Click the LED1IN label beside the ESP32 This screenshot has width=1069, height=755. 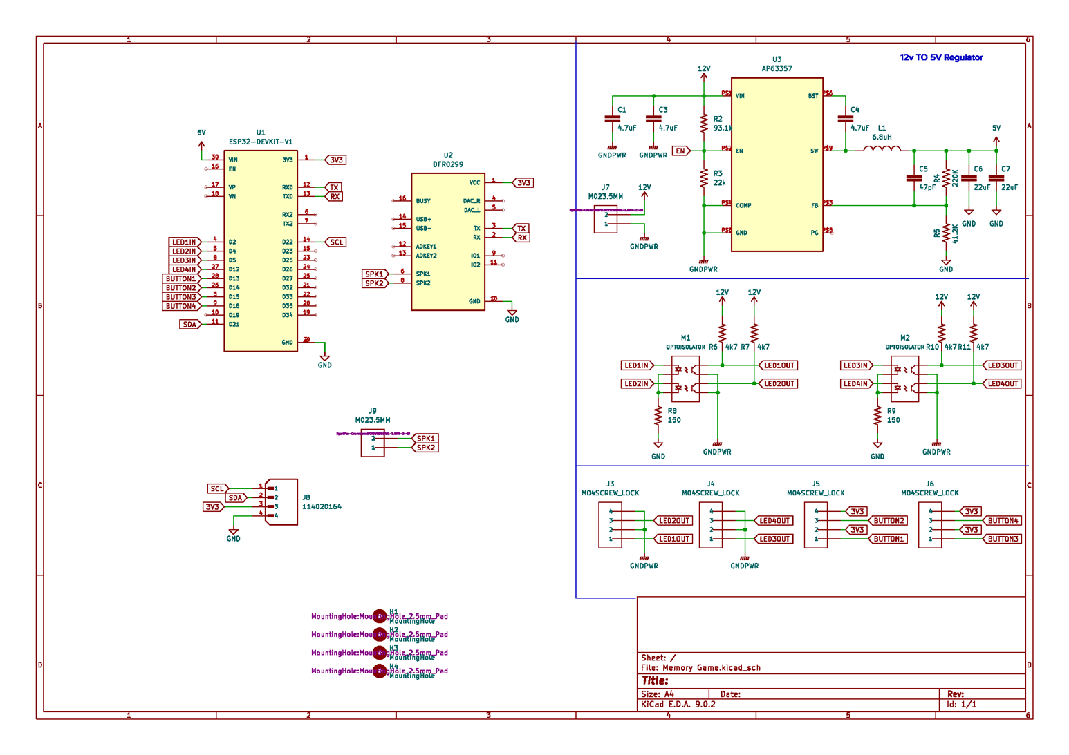(184, 242)
